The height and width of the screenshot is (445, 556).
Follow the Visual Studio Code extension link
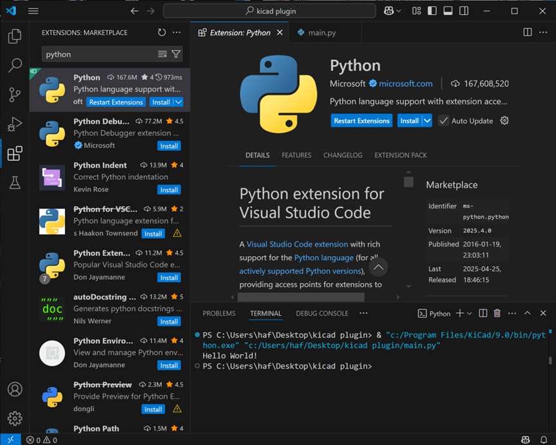(297, 244)
